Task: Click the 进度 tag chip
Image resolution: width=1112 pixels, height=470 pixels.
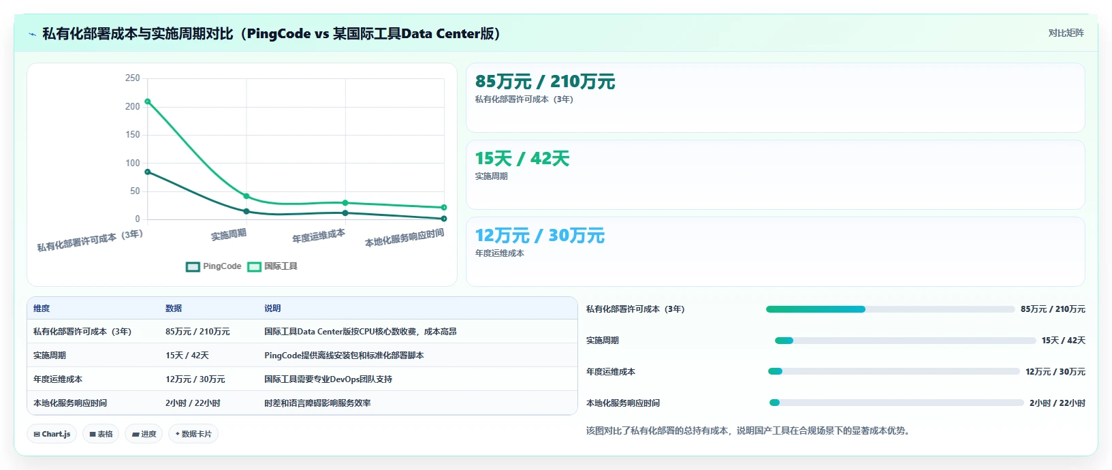Action: click(x=144, y=434)
